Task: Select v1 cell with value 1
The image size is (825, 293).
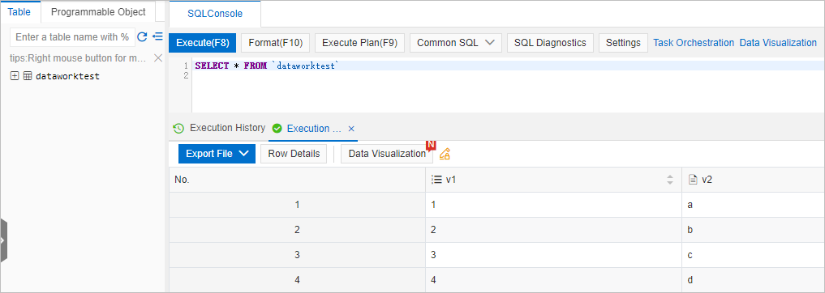Action: (553, 205)
